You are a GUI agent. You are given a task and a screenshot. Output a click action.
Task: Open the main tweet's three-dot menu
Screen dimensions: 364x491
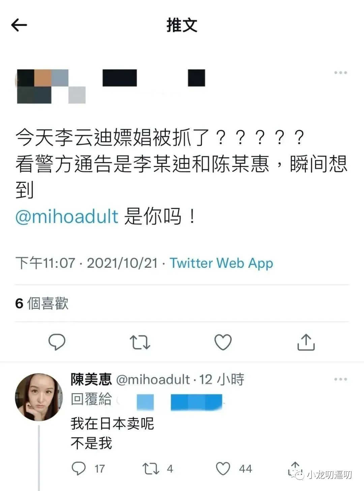coord(340,73)
